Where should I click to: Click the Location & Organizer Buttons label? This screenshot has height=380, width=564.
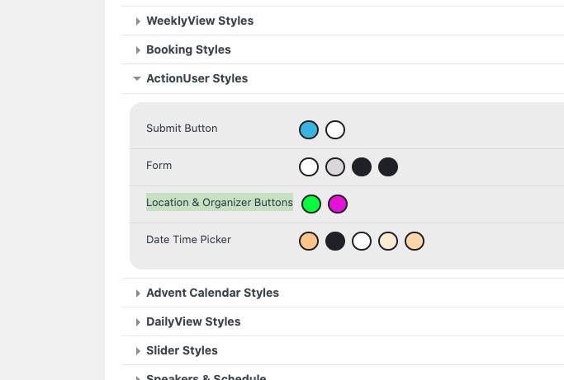[220, 202]
